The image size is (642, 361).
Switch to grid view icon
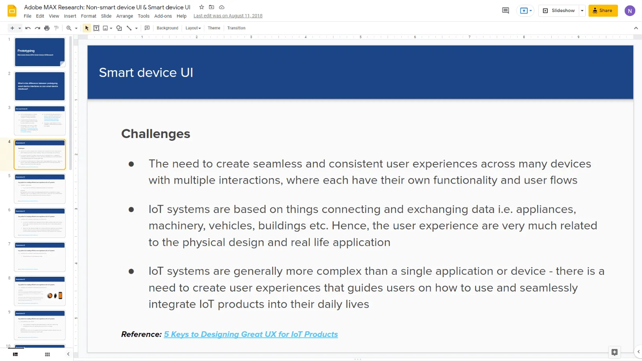point(47,354)
